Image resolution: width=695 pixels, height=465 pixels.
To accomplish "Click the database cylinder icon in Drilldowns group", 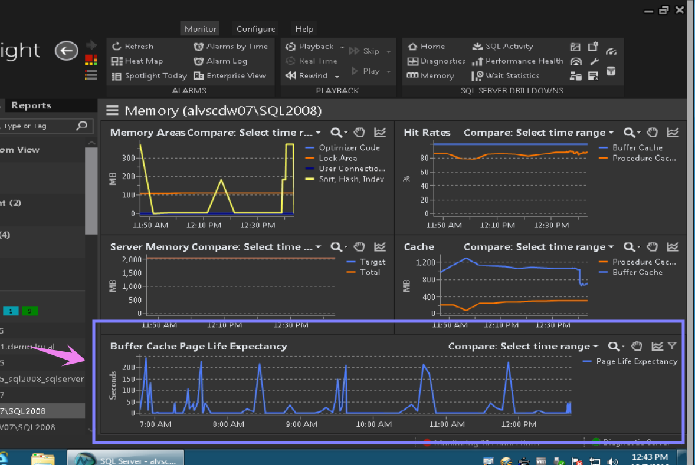I will coord(611,71).
